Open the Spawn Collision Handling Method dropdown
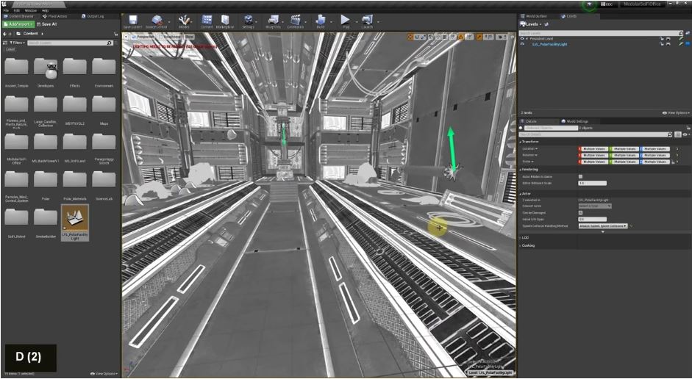 pyautogui.click(x=604, y=226)
